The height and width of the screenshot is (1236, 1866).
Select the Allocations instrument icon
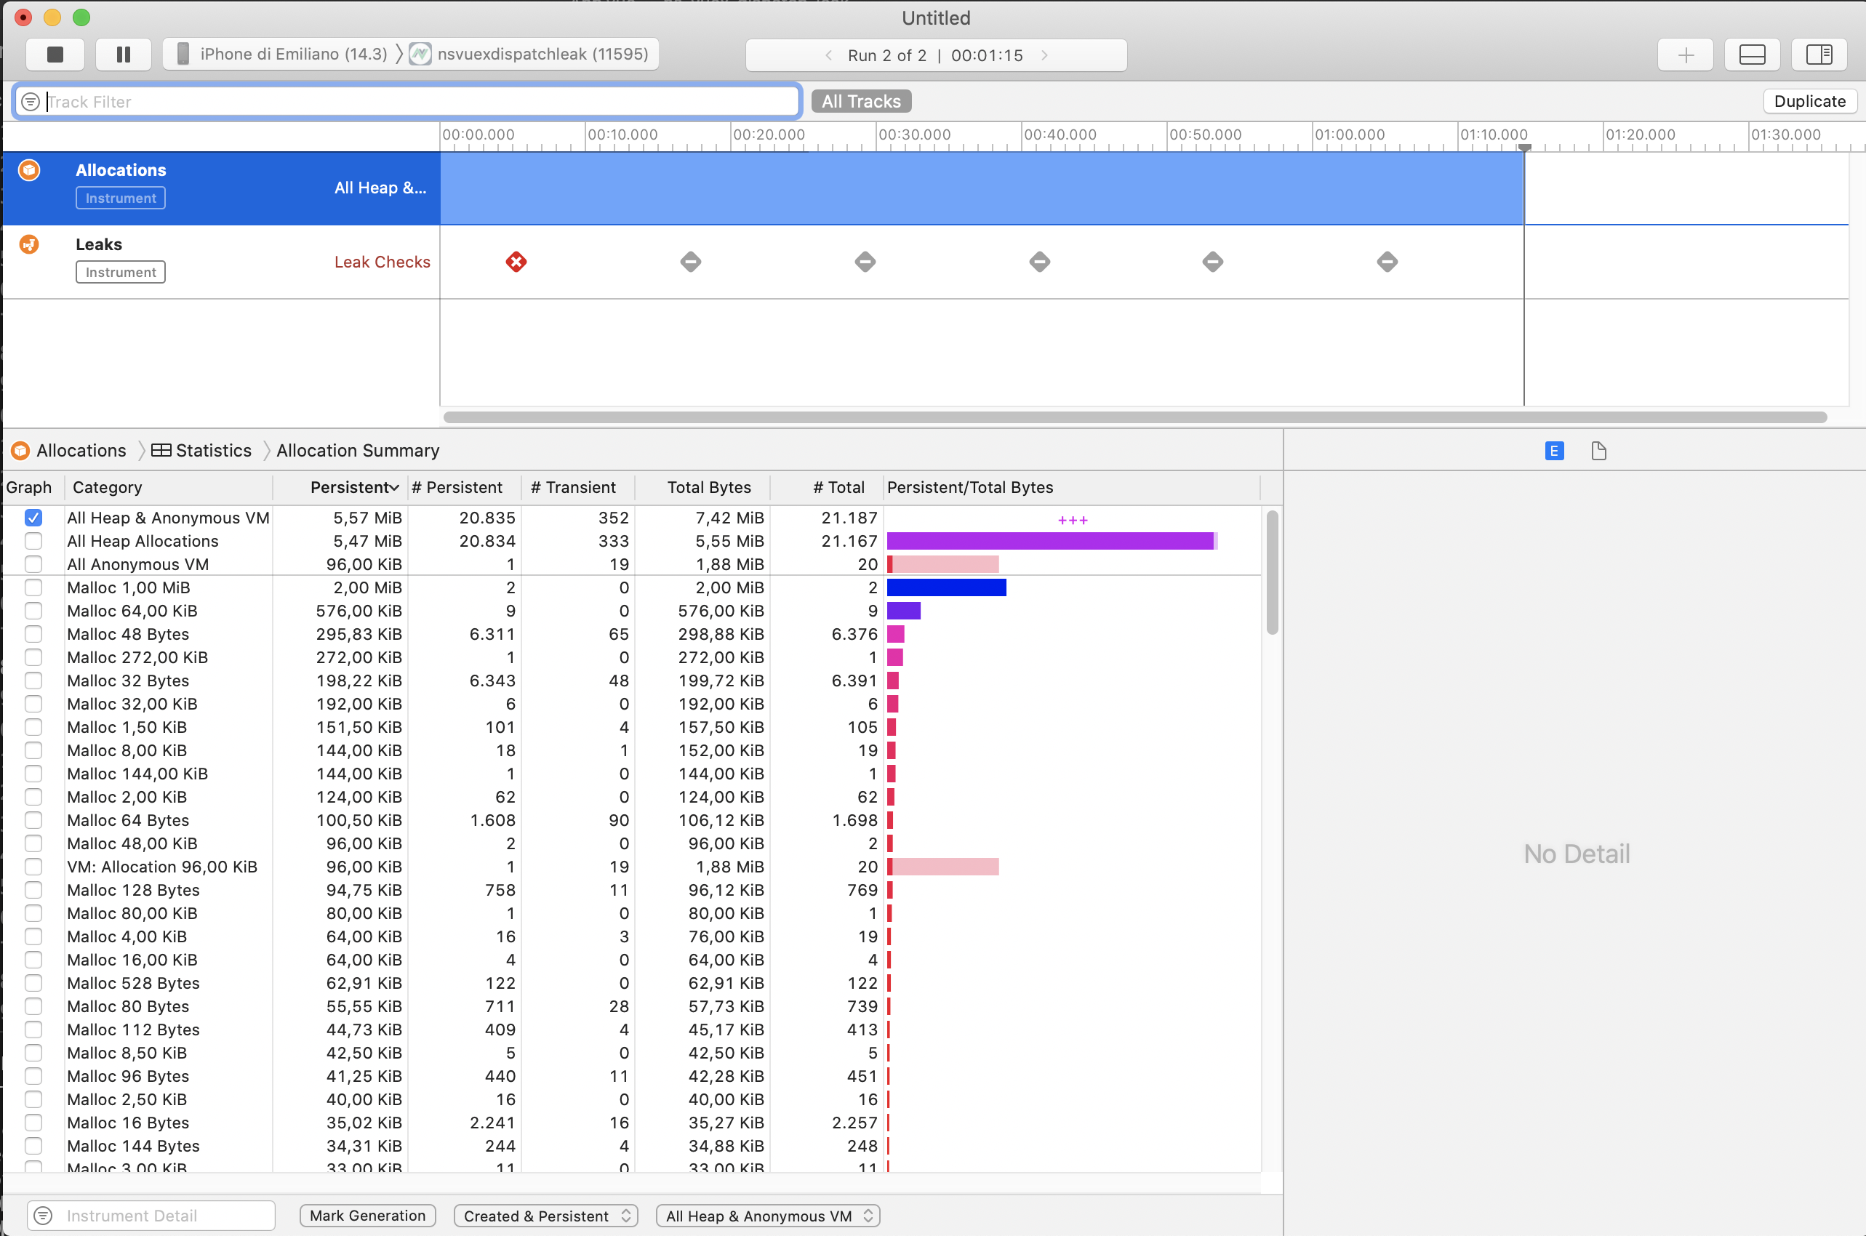tap(28, 169)
